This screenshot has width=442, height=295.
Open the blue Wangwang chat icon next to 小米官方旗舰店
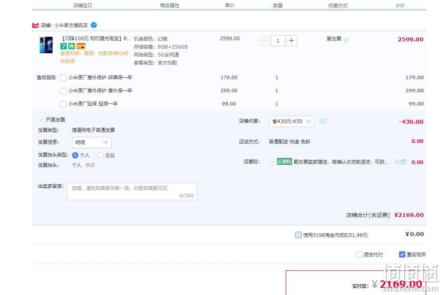point(94,25)
